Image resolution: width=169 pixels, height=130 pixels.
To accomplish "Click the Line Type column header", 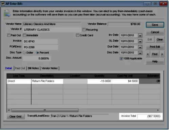I will pos(19,76).
